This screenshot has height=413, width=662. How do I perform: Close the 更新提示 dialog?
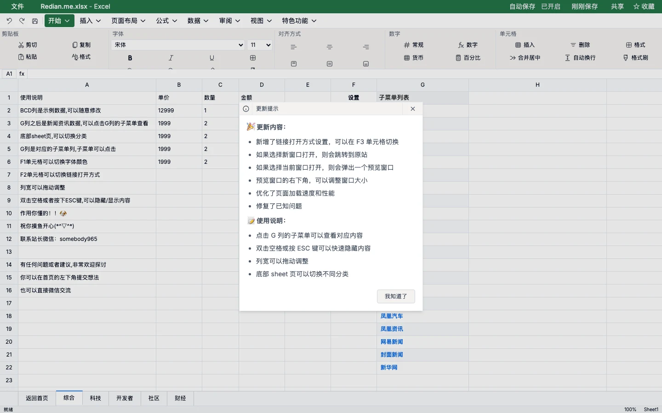pos(413,109)
